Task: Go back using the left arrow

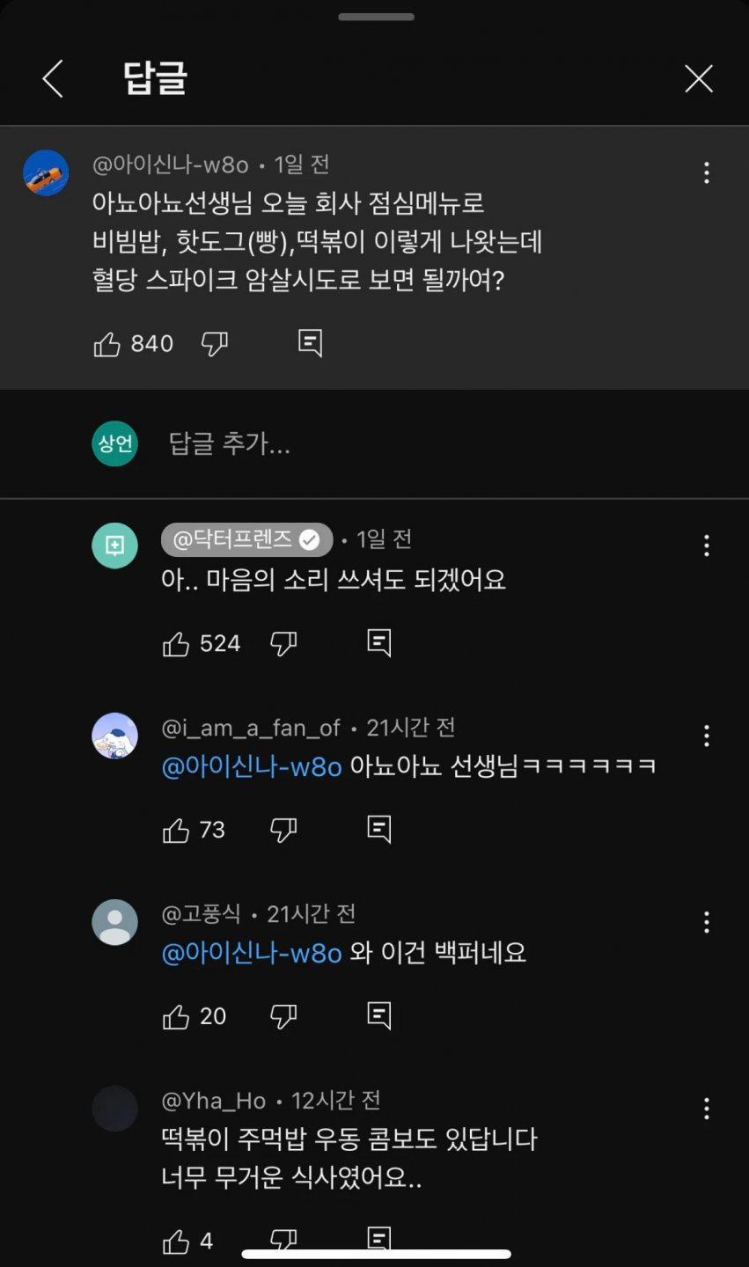Action: coord(52,78)
